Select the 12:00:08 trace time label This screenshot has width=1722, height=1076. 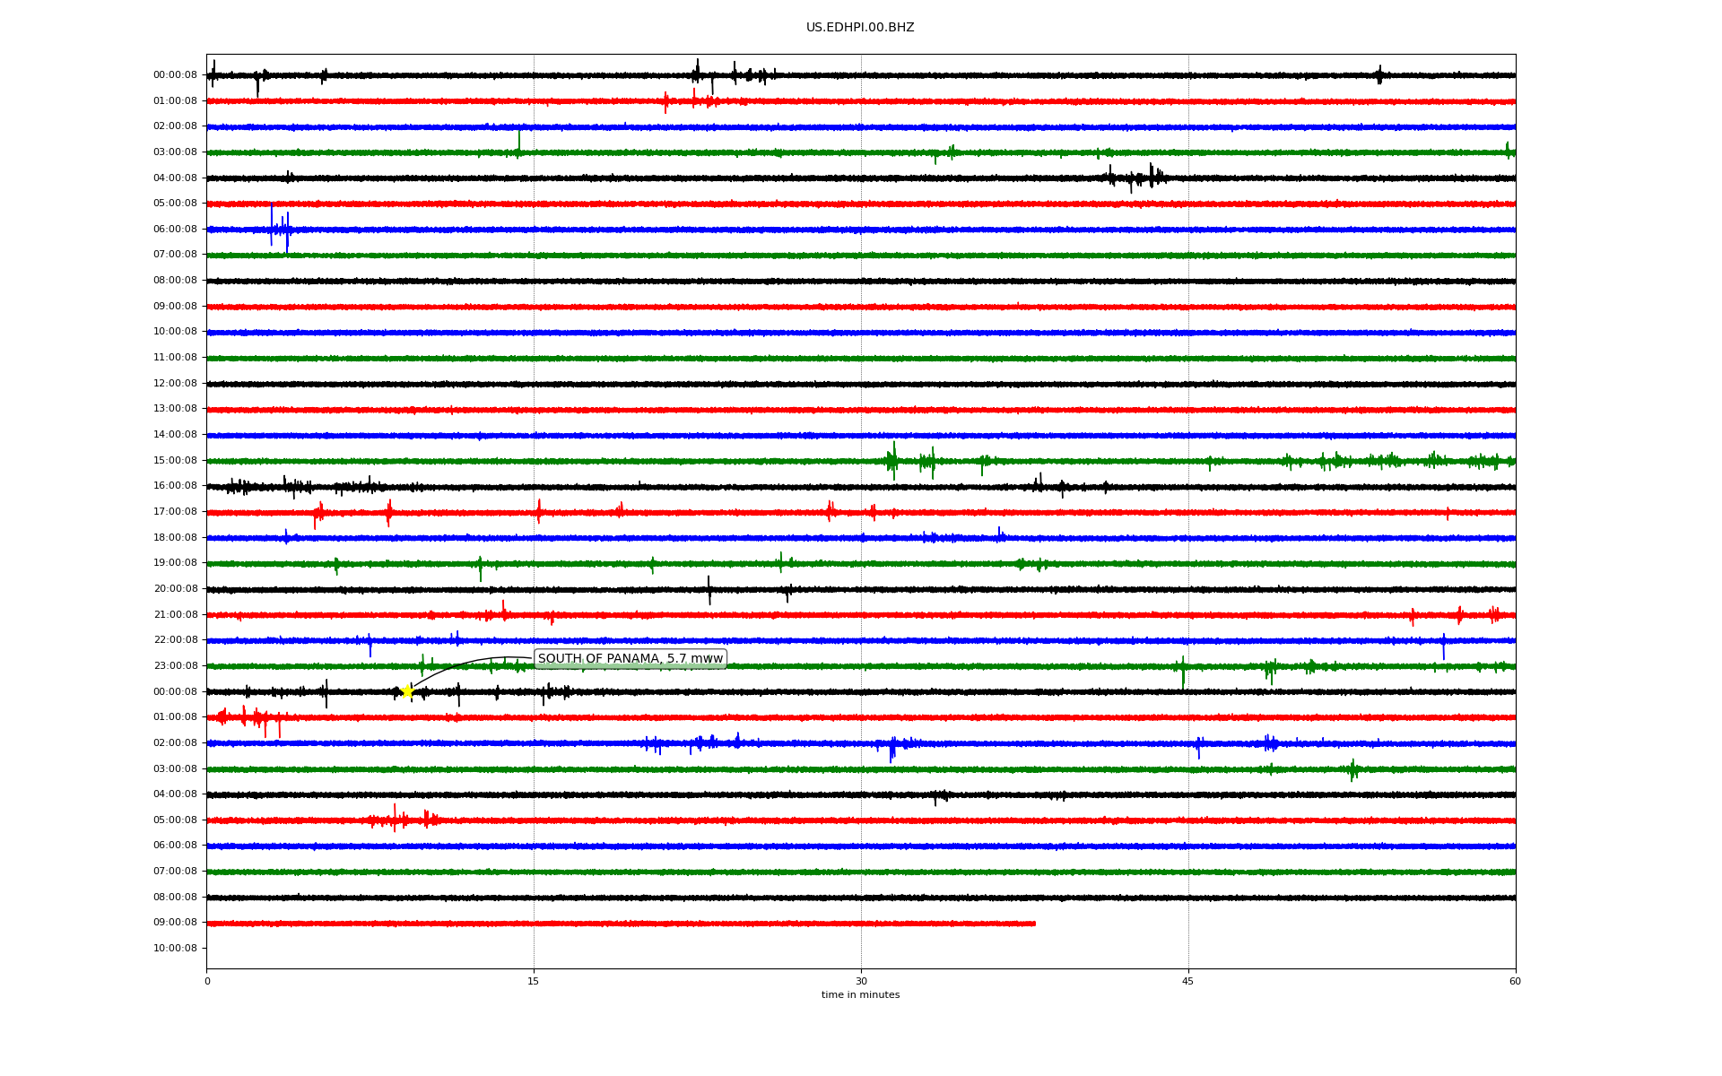(x=175, y=384)
